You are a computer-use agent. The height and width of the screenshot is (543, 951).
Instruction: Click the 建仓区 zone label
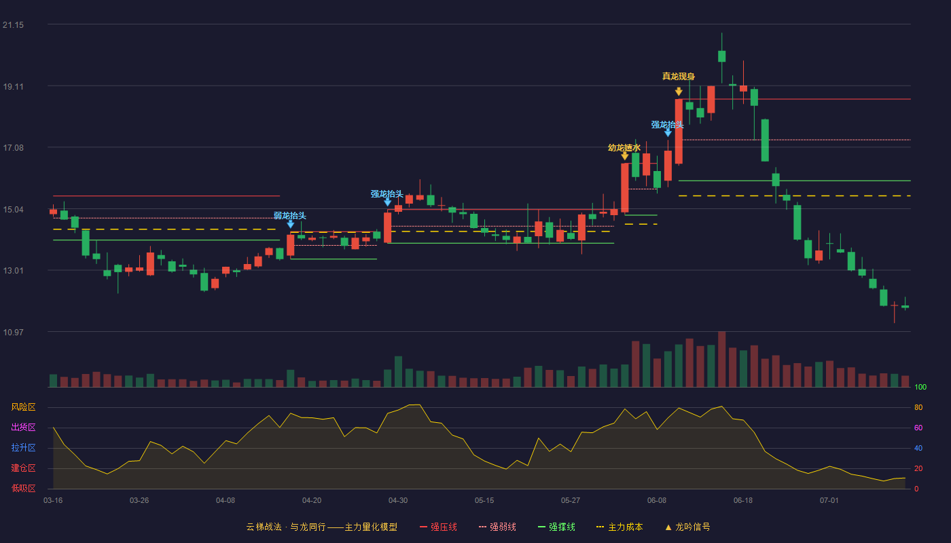point(23,468)
